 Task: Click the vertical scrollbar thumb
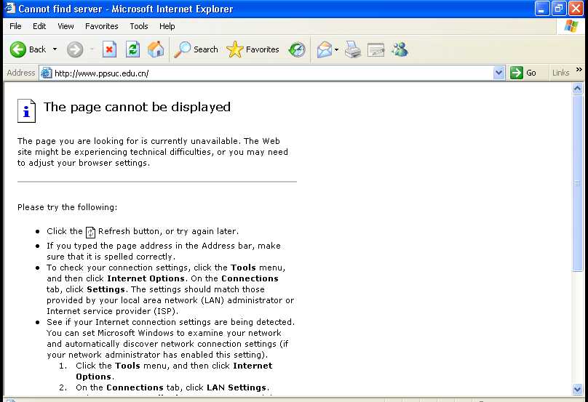click(x=578, y=183)
